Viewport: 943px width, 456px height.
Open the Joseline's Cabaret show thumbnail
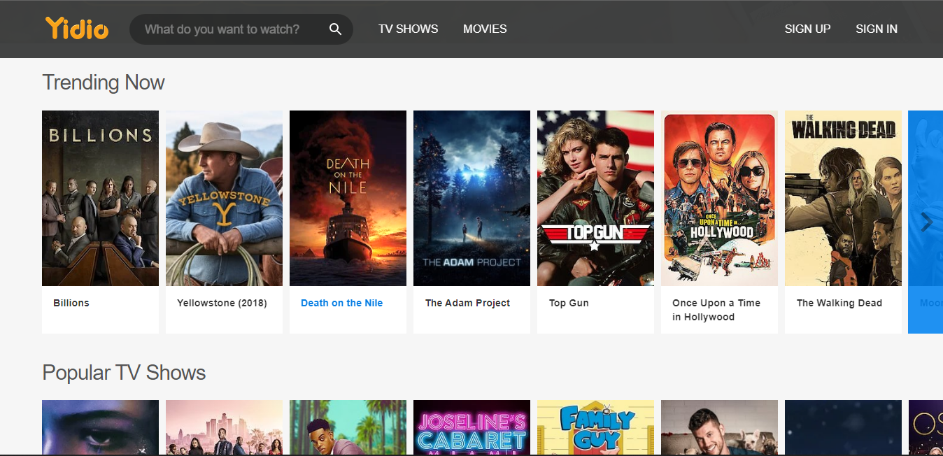471,427
